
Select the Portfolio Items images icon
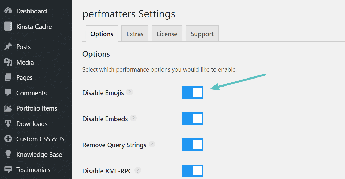tap(8, 108)
